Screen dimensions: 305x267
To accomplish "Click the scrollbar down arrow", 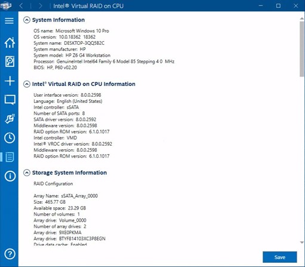I will [x=302, y=243].
